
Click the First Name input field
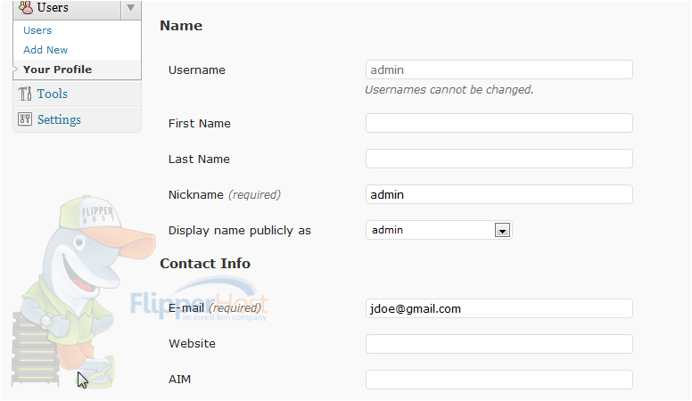coord(499,123)
